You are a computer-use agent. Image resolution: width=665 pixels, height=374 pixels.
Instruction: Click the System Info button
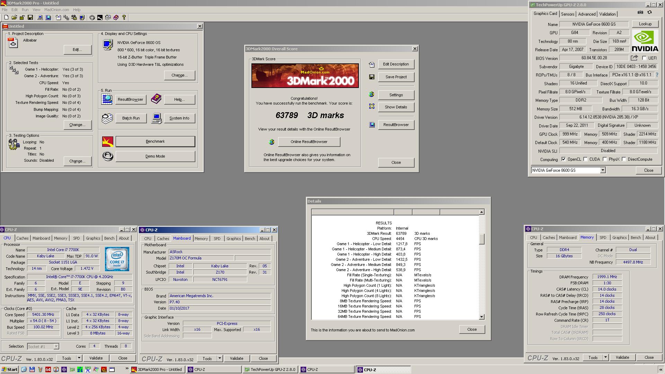[179, 118]
